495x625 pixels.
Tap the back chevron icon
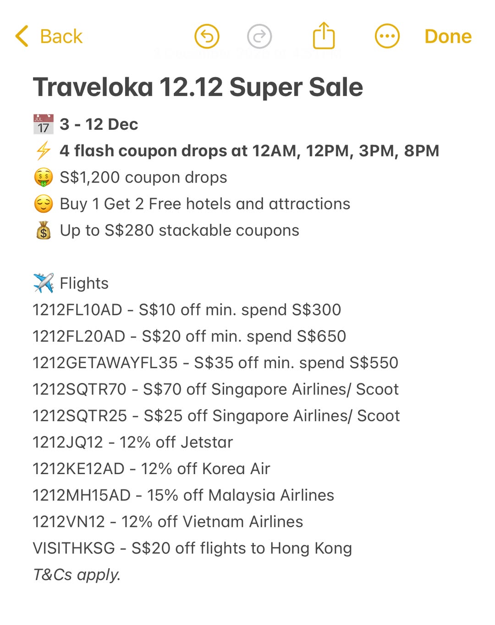tap(20, 36)
